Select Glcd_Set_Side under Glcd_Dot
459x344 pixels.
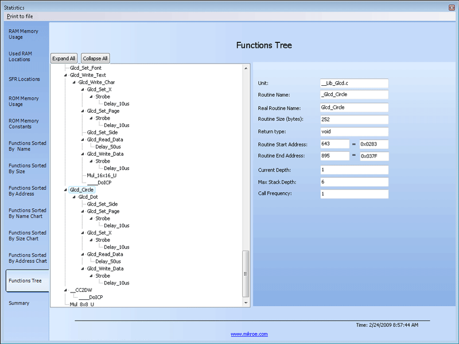[102, 204]
